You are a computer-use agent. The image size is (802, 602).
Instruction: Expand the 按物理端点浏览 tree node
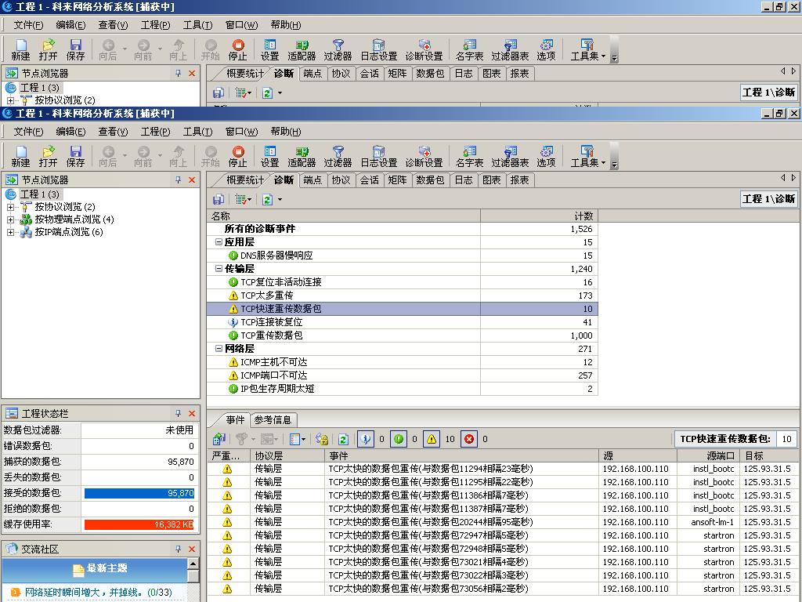pos(11,219)
